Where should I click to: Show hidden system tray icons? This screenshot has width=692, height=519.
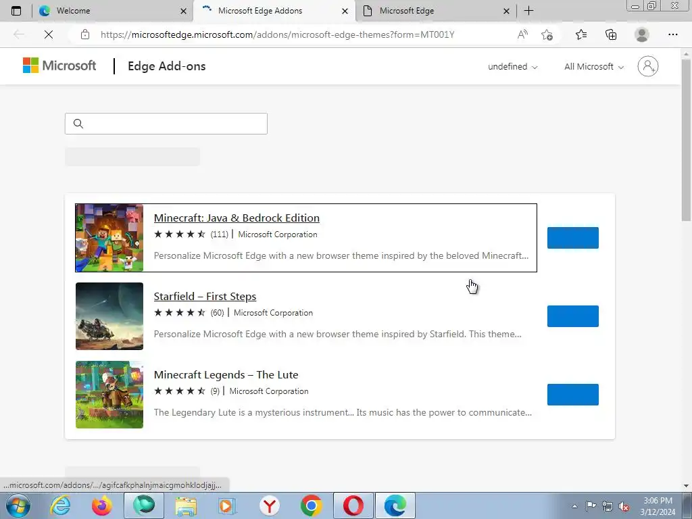click(574, 506)
